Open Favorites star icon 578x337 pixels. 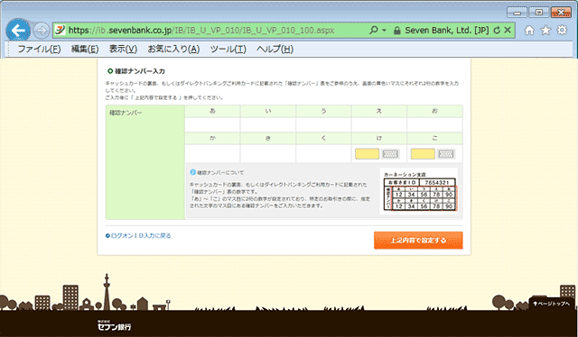545,30
